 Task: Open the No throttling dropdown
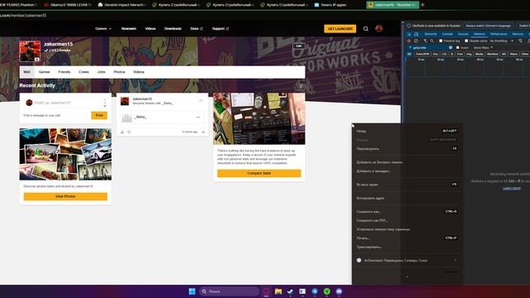pyautogui.click(x=502, y=41)
